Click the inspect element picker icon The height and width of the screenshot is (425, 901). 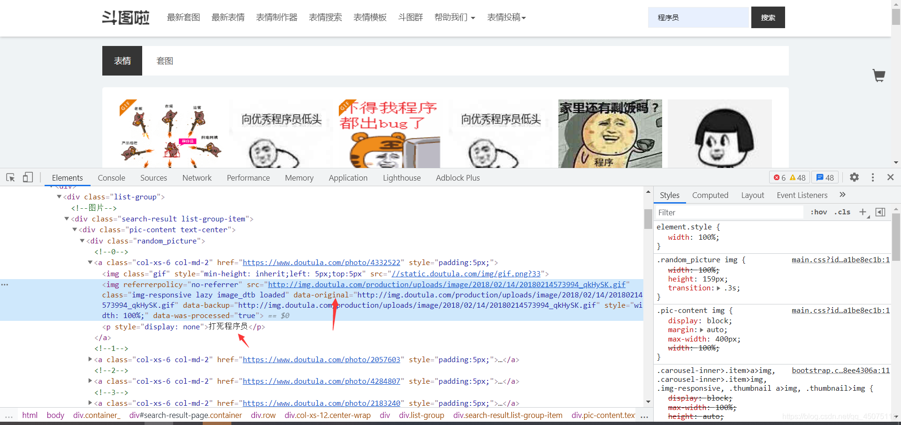(10, 177)
